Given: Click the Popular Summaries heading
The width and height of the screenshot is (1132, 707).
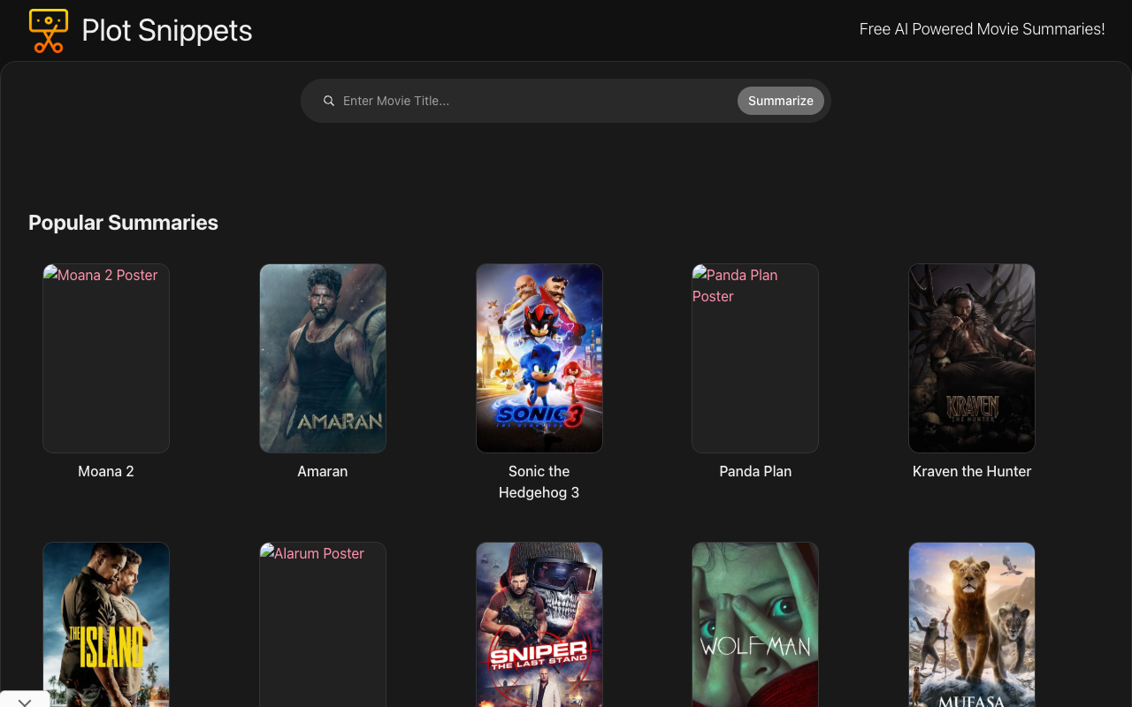Looking at the screenshot, I should (123, 223).
